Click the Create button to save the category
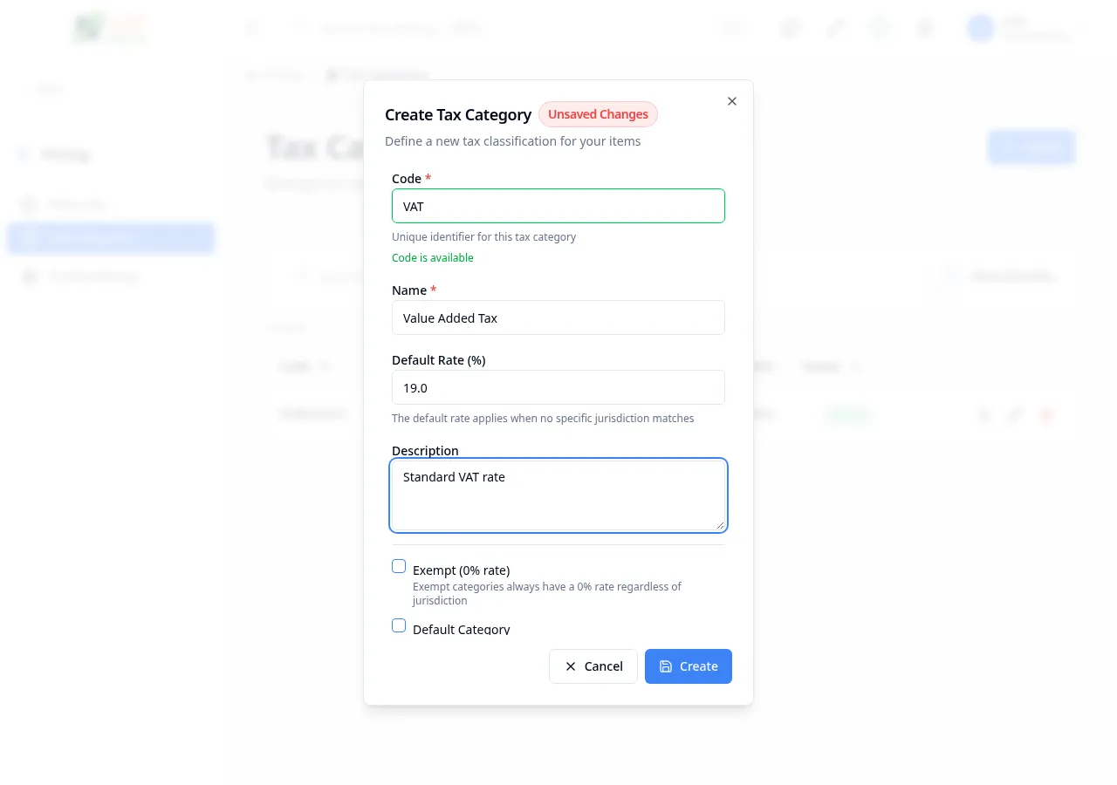Image resolution: width=1117 pixels, height=785 pixels. (x=689, y=666)
